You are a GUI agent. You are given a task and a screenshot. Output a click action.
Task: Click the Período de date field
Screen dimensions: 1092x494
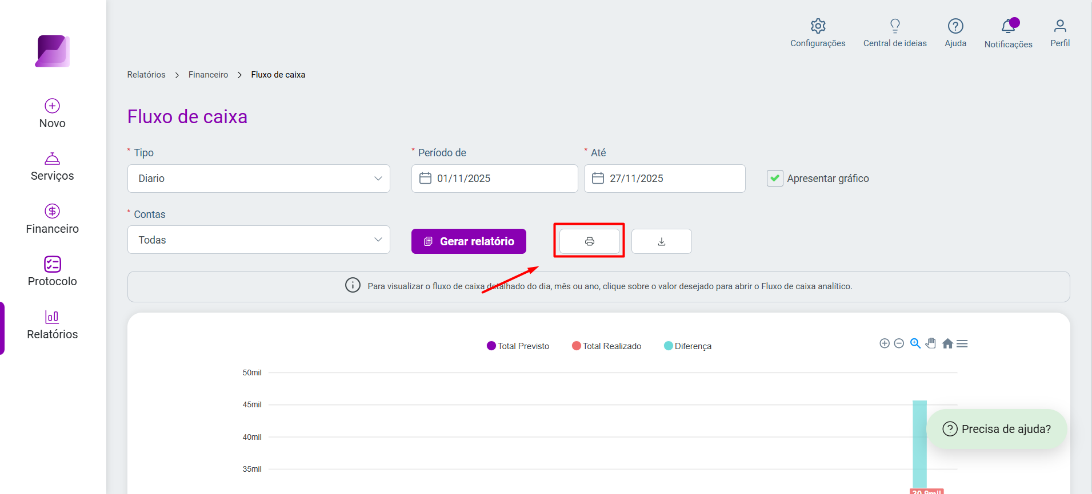[495, 179]
